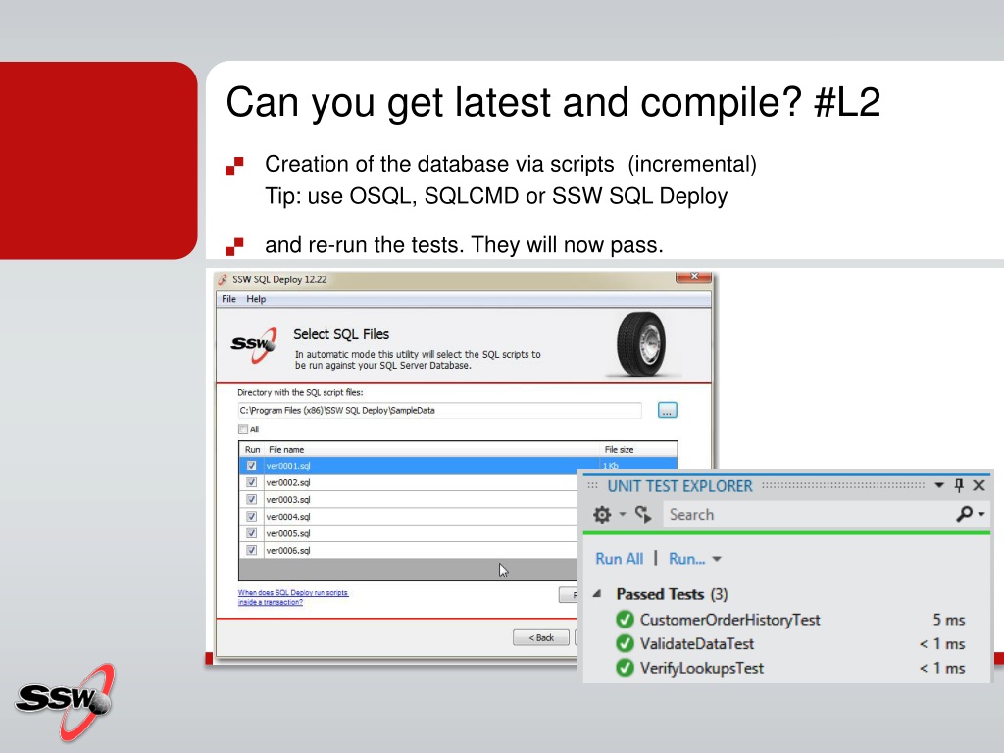Select CustomerOrderHistoryTest

[x=729, y=620]
